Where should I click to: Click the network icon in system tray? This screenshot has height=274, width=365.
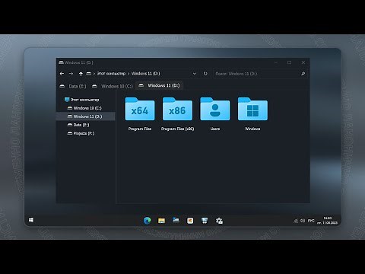tap(296, 221)
